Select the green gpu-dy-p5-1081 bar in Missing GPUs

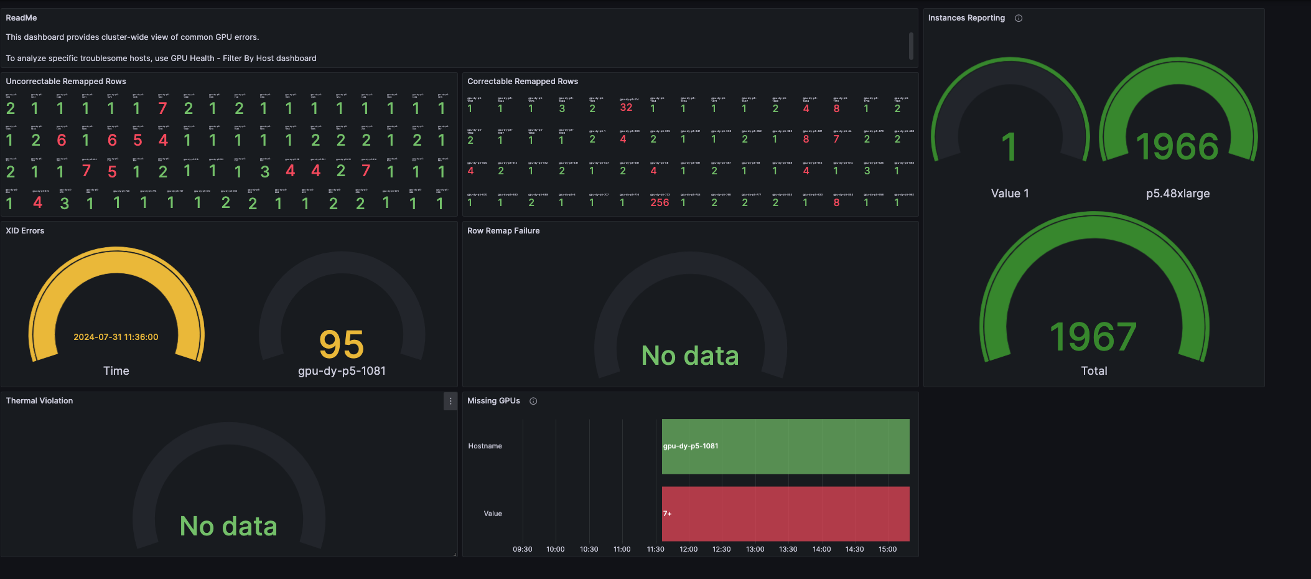[x=785, y=446]
